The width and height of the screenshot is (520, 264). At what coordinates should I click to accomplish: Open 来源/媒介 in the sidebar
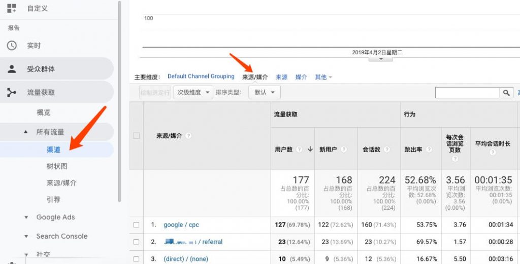tap(61, 183)
